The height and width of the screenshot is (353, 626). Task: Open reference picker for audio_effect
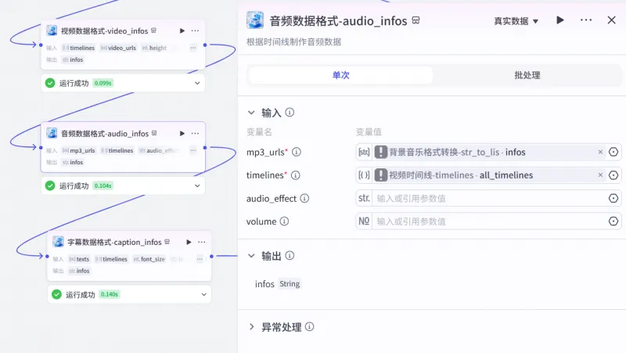[x=613, y=199]
